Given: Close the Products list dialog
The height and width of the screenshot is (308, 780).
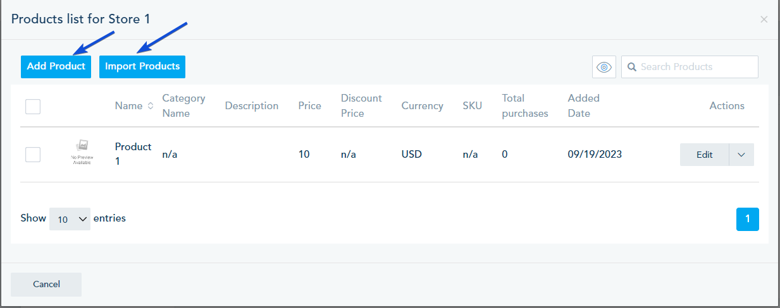Looking at the screenshot, I should (x=764, y=20).
